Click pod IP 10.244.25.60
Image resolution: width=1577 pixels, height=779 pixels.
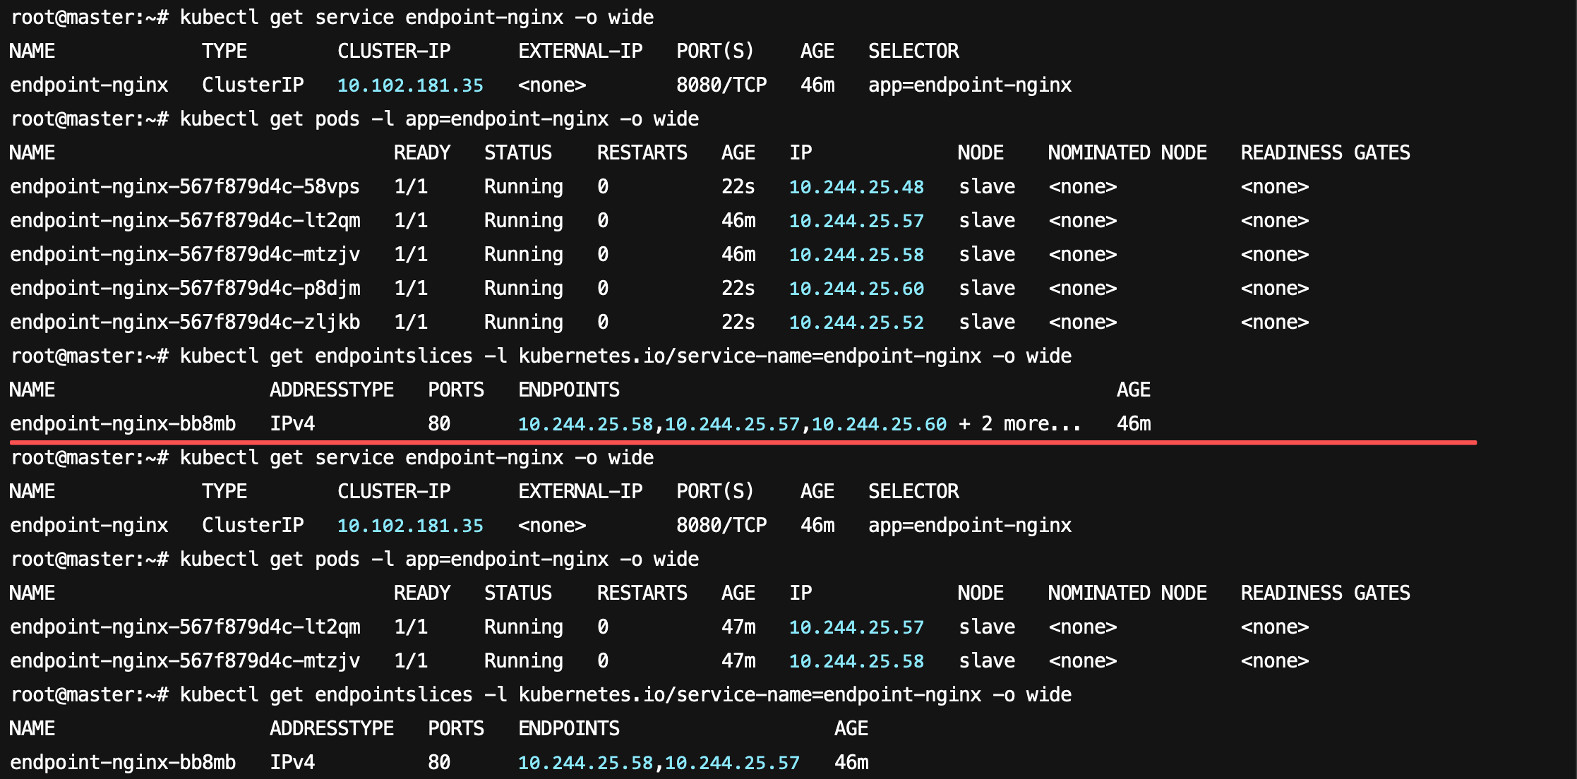[856, 289]
